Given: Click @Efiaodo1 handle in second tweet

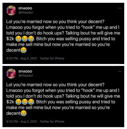Looking at the screenshot, I should [x=26, y=76].
